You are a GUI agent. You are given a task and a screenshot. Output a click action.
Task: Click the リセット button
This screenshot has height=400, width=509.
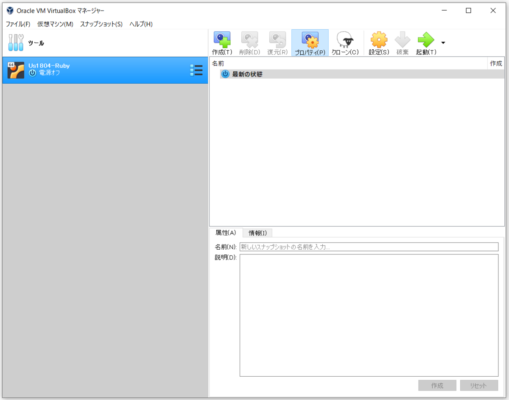tap(479, 385)
